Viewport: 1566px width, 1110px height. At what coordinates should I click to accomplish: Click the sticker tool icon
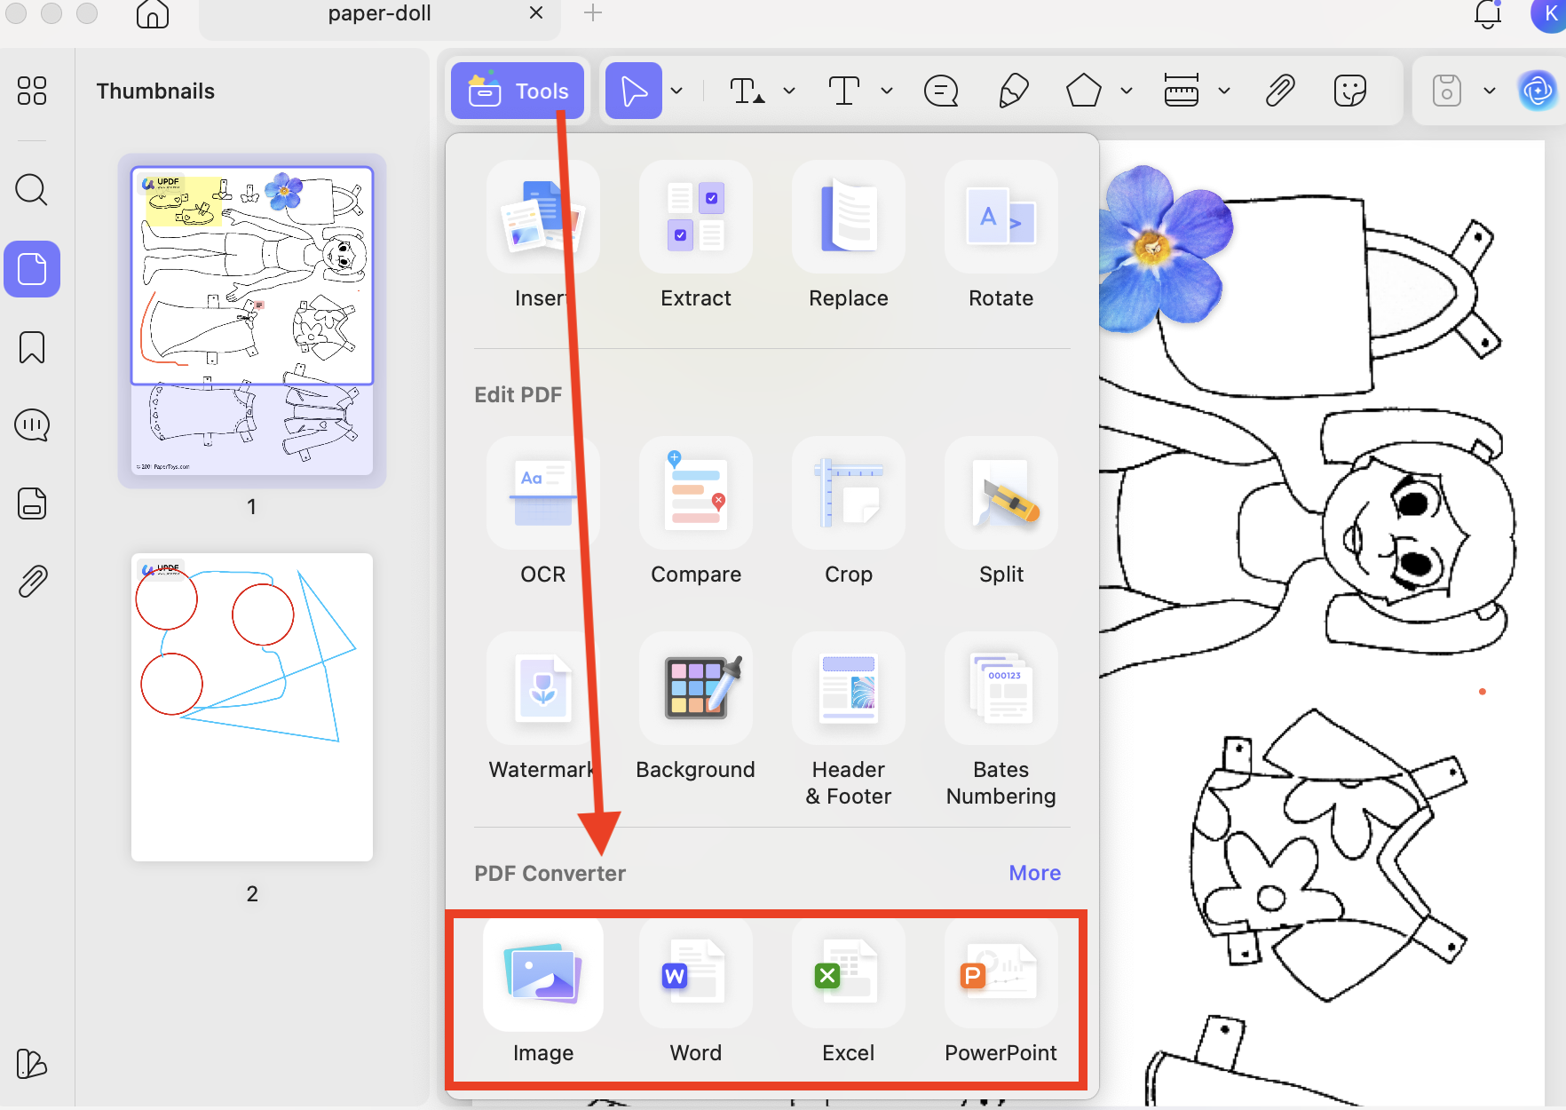click(x=1350, y=91)
